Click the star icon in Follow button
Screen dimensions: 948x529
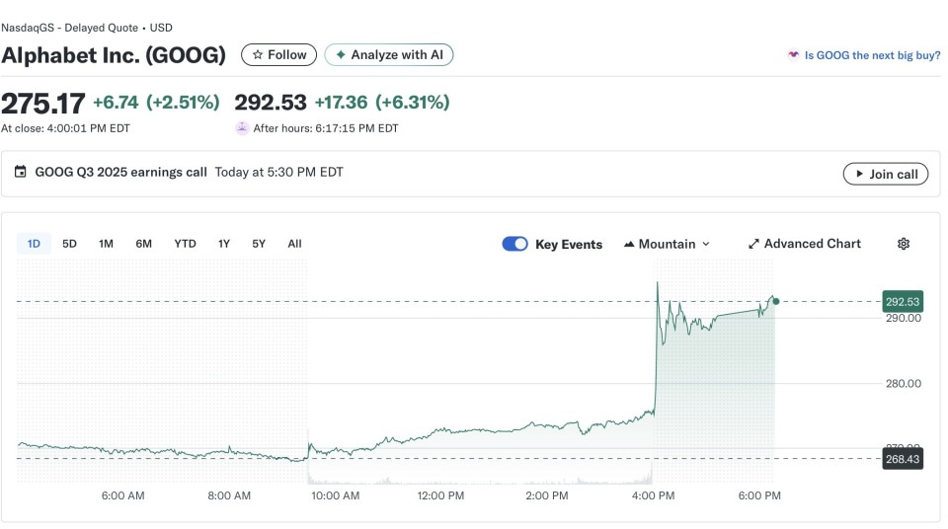pos(258,55)
